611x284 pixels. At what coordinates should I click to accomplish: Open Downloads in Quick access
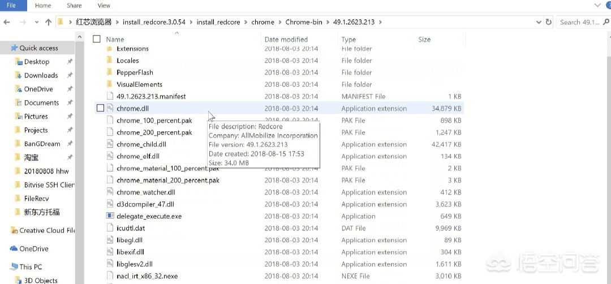click(x=41, y=75)
